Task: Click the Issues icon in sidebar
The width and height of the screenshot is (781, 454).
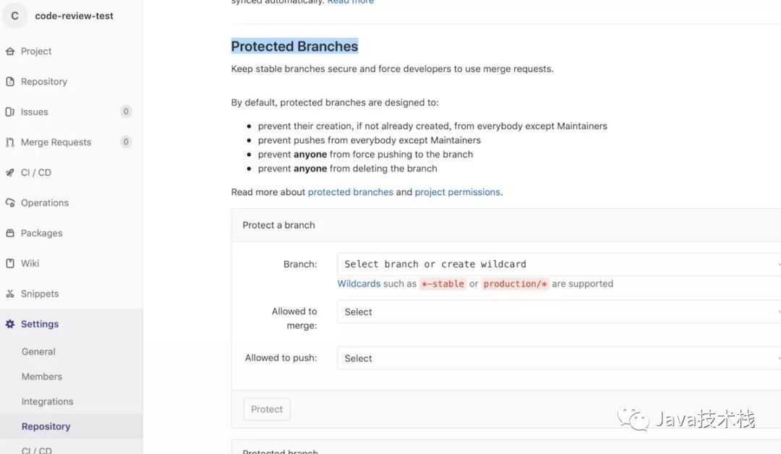Action: (x=10, y=112)
